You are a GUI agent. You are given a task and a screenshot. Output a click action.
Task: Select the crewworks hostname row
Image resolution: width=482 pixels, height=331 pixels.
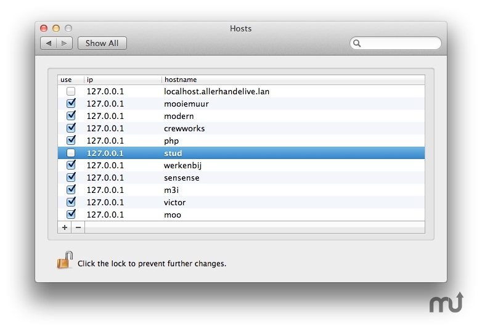184,128
